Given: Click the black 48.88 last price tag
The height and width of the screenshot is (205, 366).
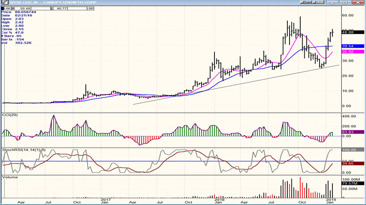Looking at the screenshot, I should (x=348, y=32).
